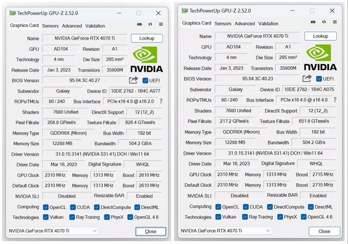Uncheck the Ray Tracing checkbox in right window
This screenshot has height=244, width=348.
pos(245,217)
